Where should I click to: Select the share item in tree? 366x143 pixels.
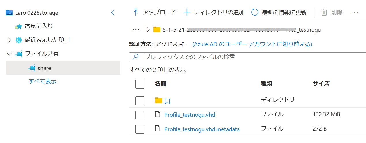[44, 68]
